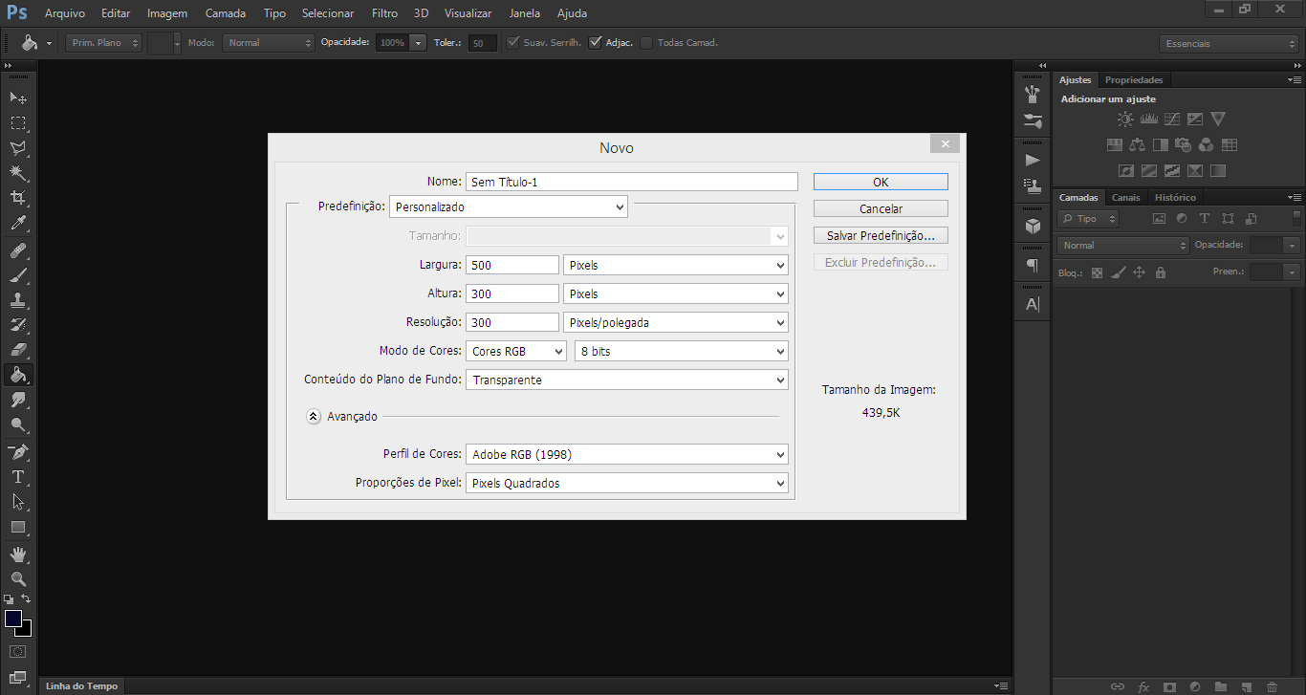The height and width of the screenshot is (695, 1306).
Task: Click the Nome text field
Action: pyautogui.click(x=631, y=182)
